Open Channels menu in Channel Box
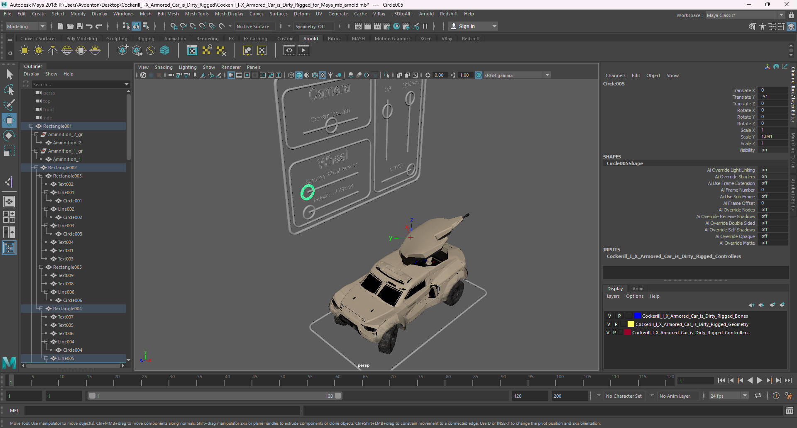The height and width of the screenshot is (428, 797). click(615, 75)
